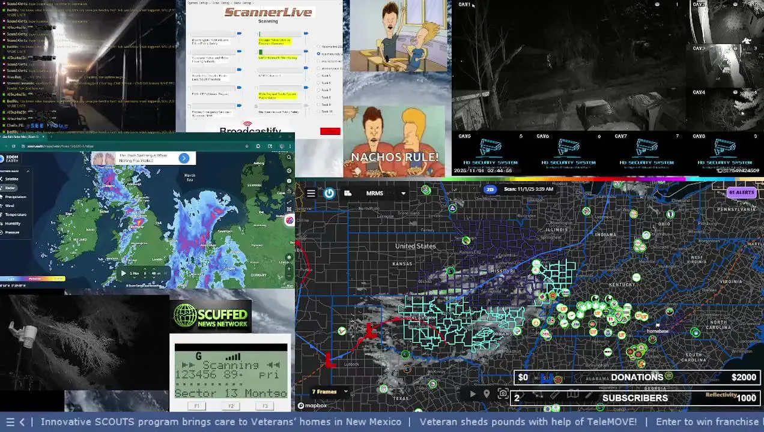The image size is (764, 432).
Task: Open Scan Setup menu in ScannerLive
Action: coord(221,3)
